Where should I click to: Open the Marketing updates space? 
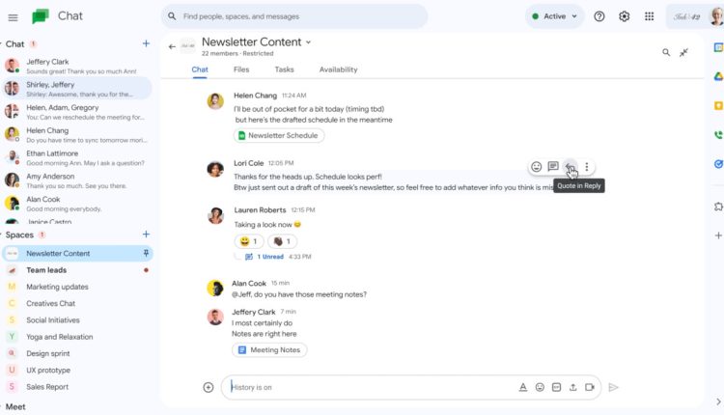[77, 287]
